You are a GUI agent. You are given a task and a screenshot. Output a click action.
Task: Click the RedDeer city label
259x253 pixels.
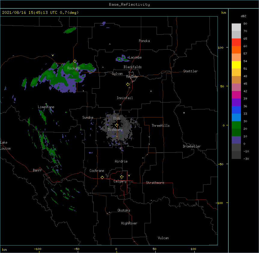pos(132,77)
